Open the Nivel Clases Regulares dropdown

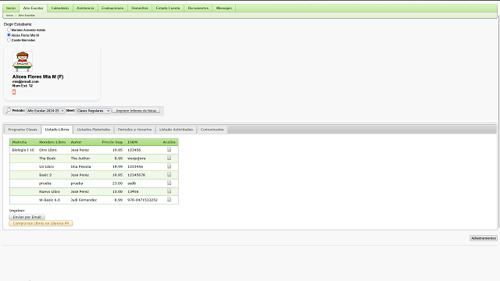(x=94, y=111)
